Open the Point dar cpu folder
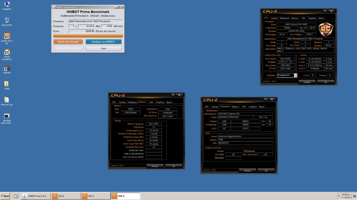 point(7,101)
